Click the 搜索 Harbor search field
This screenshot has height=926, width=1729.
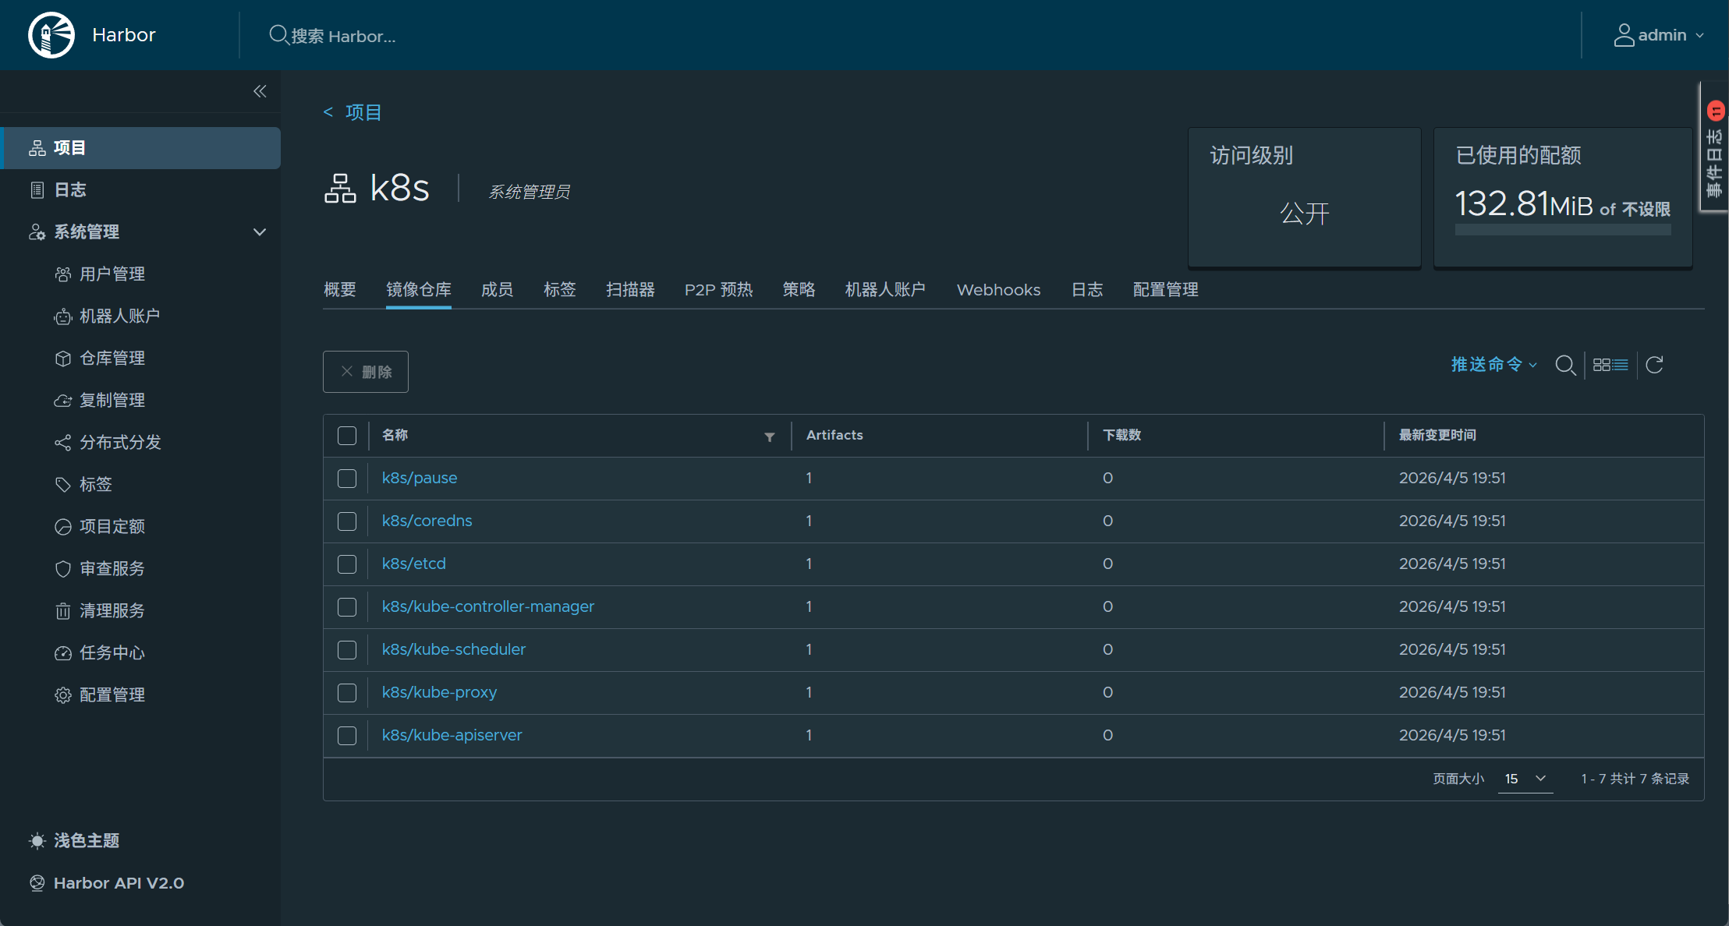[343, 36]
